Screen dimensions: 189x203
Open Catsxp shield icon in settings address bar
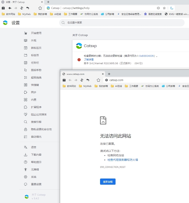click(158, 8)
